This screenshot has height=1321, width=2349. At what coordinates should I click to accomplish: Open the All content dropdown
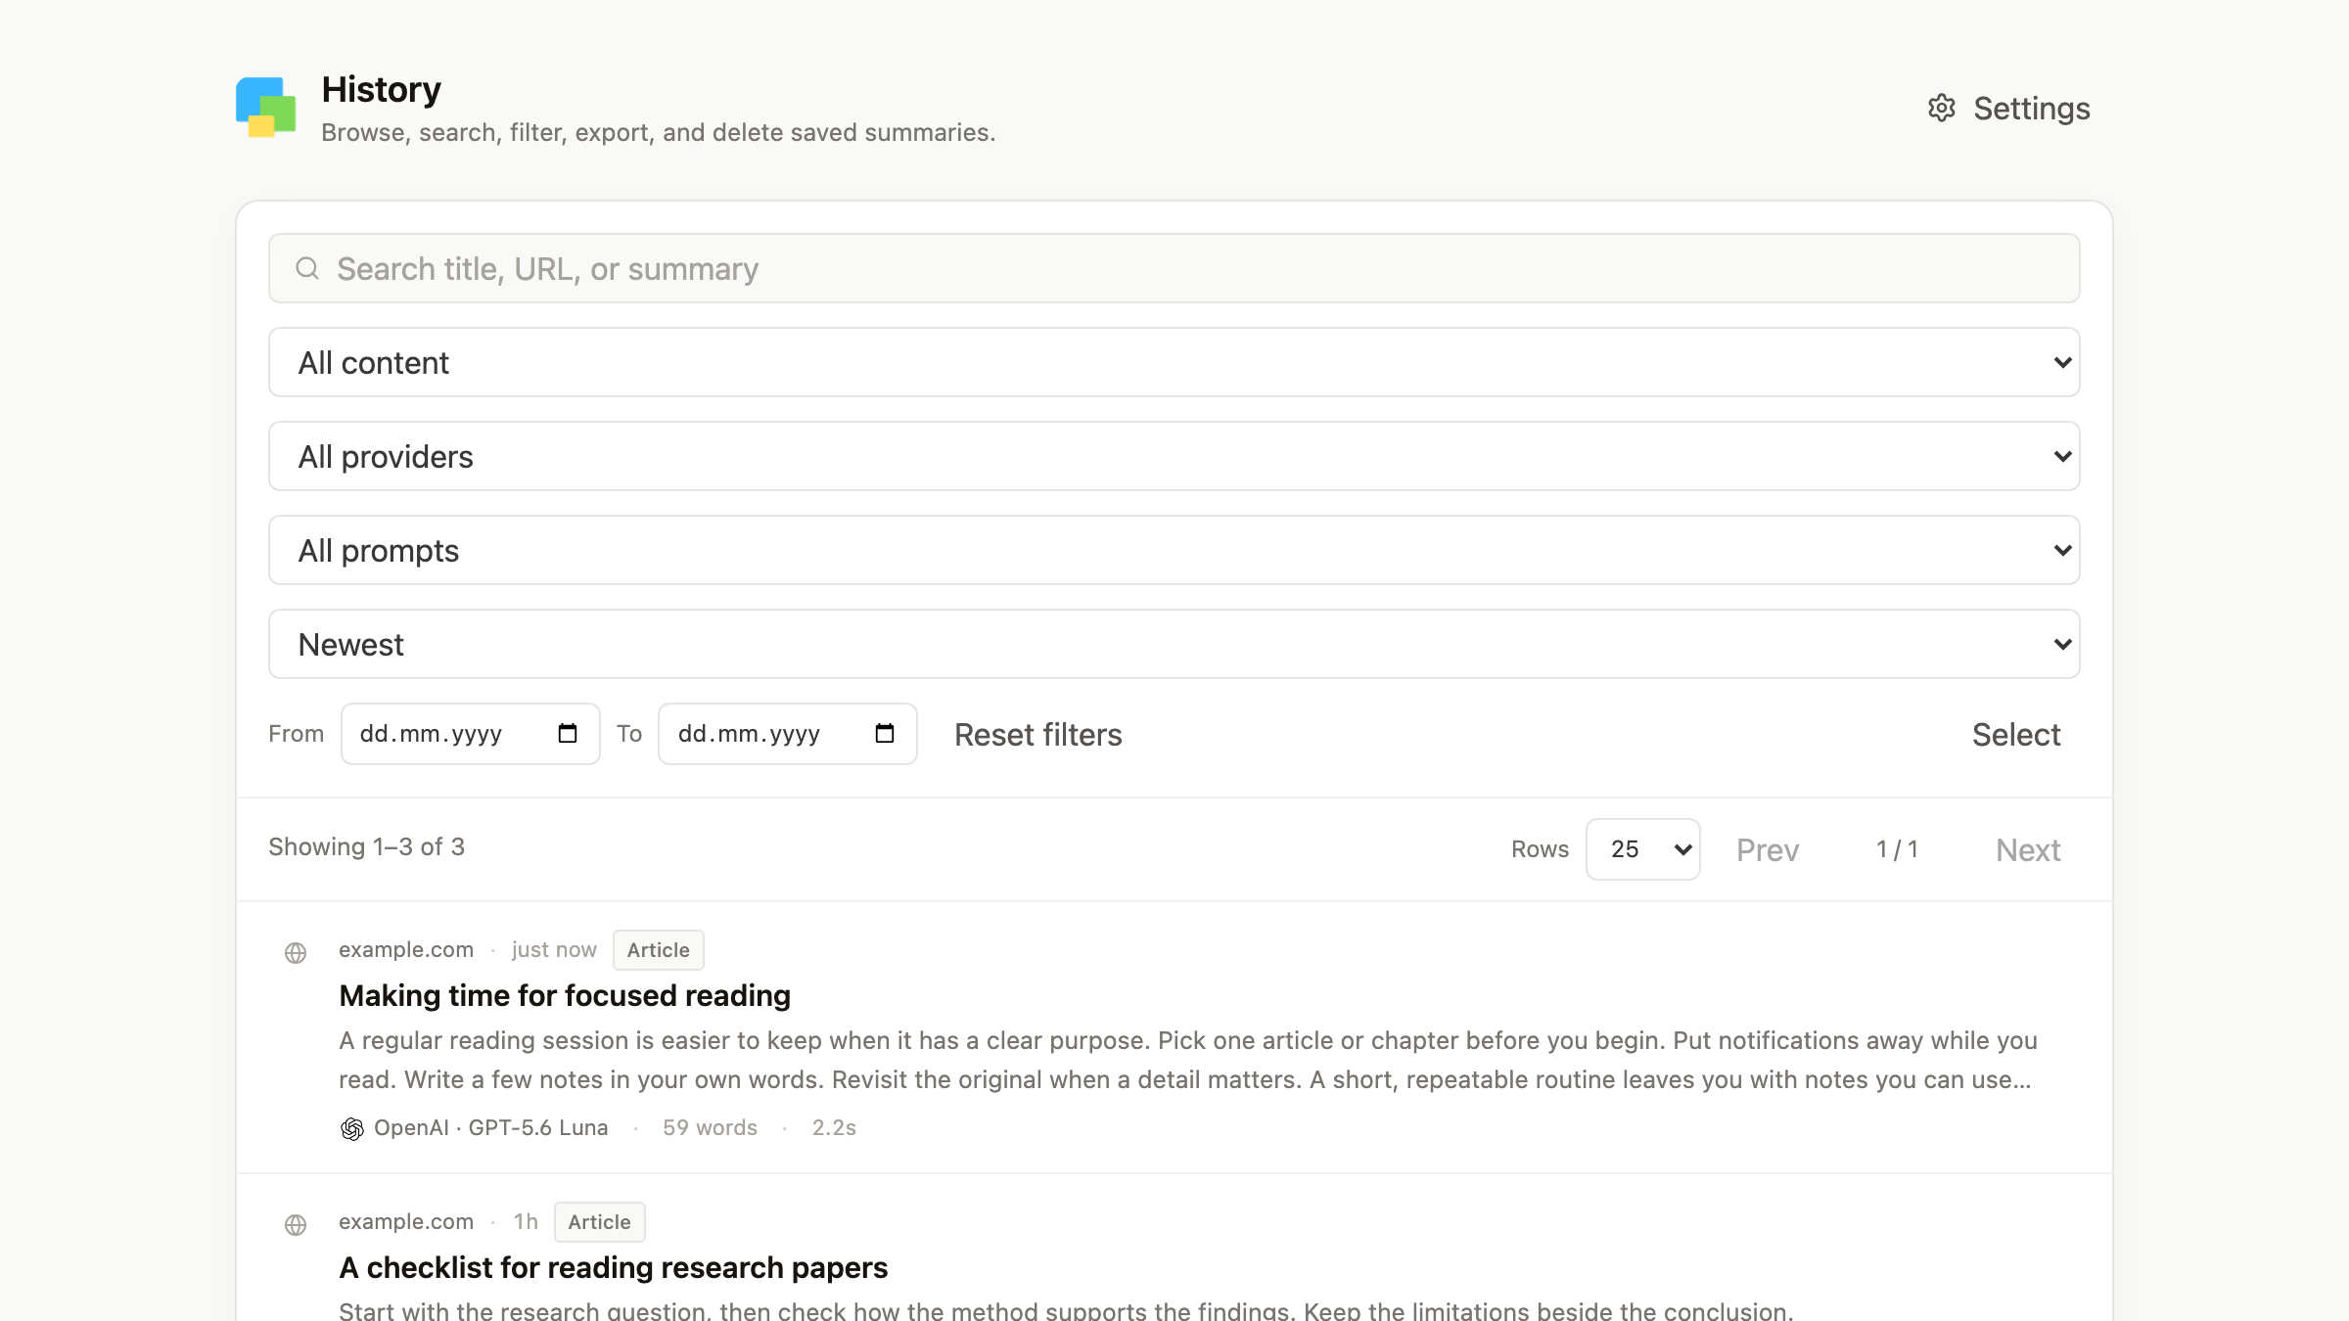tap(1174, 362)
